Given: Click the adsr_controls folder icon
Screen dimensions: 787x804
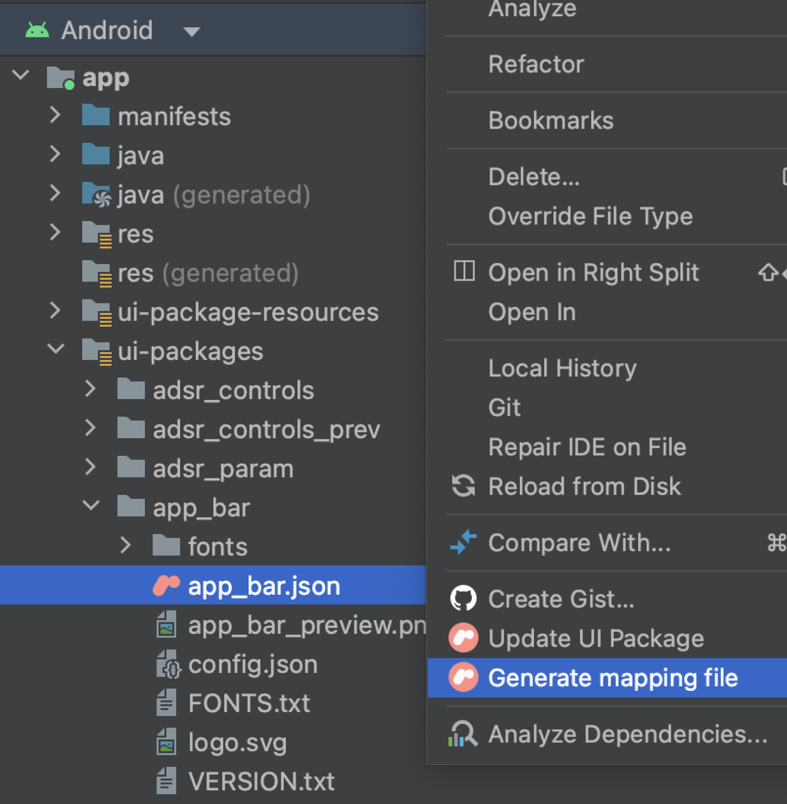Looking at the screenshot, I should pos(131,389).
